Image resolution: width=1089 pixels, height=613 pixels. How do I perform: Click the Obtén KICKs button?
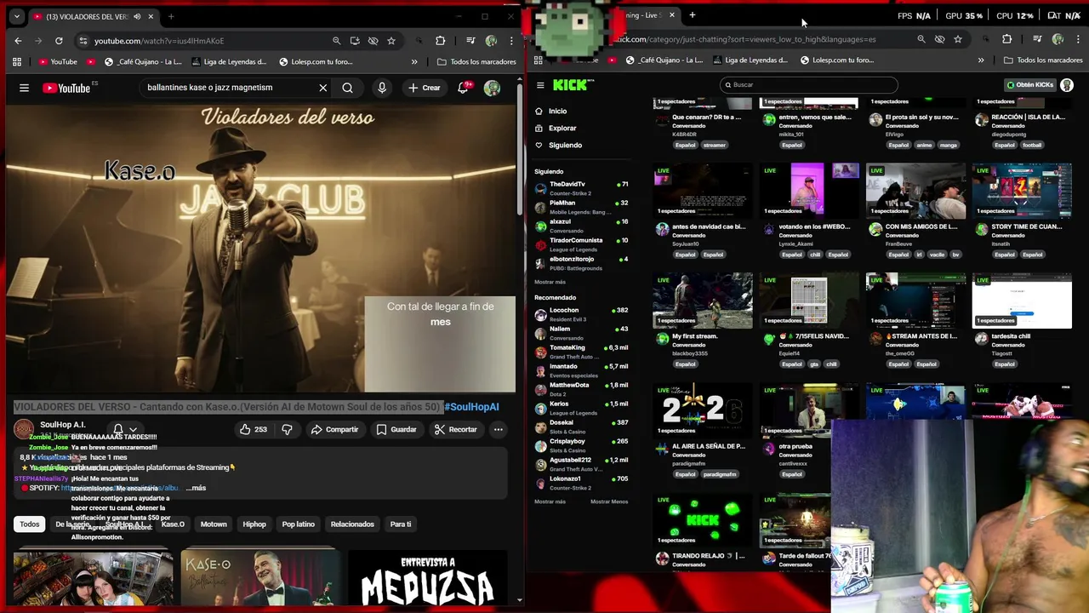pyautogui.click(x=1030, y=85)
